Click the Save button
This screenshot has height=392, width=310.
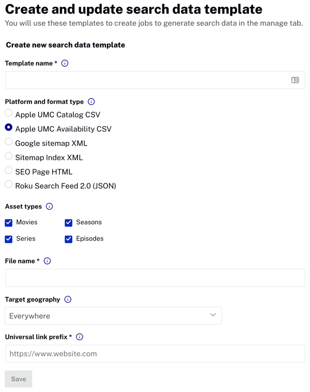tap(19, 379)
